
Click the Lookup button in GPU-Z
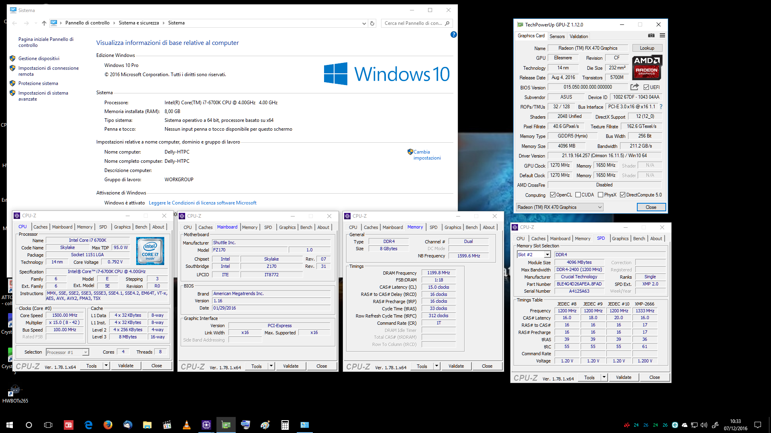click(x=647, y=48)
